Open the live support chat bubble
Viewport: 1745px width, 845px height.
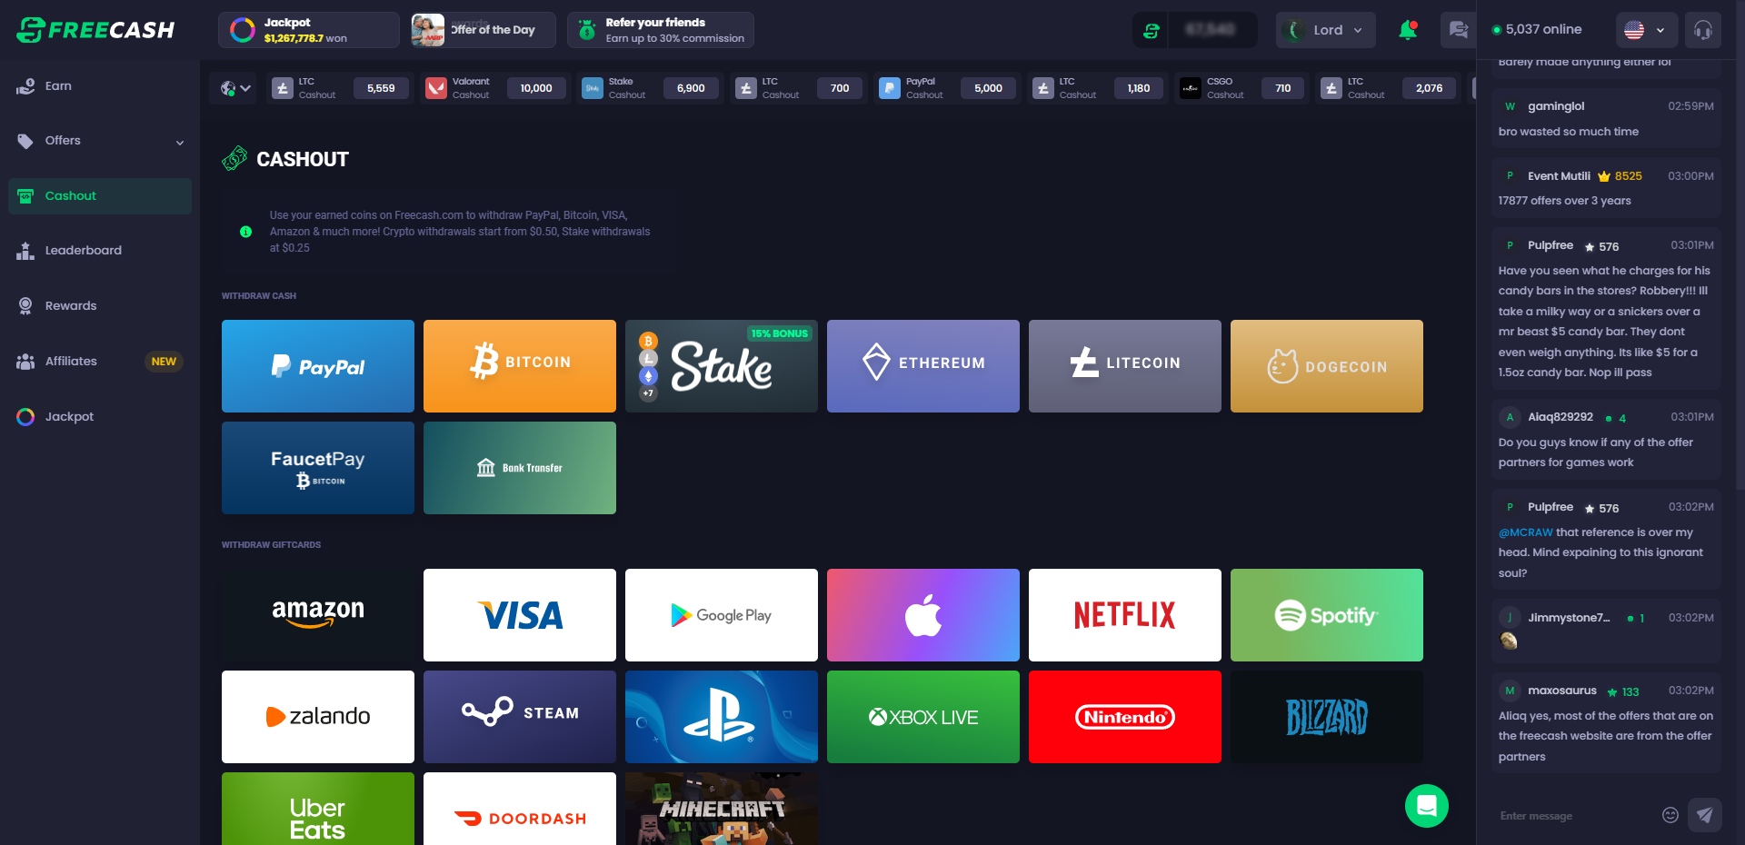point(1427,806)
